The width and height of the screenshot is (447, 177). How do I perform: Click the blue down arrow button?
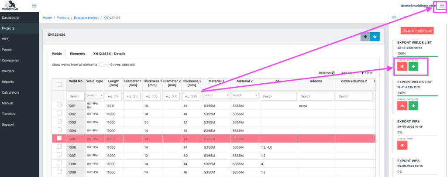(x=375, y=37)
